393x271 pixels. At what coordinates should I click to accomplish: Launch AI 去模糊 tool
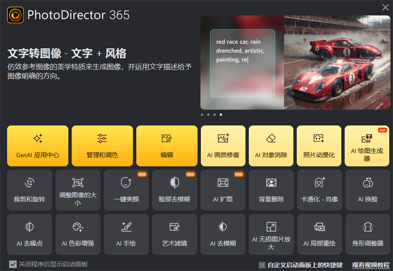(223, 235)
